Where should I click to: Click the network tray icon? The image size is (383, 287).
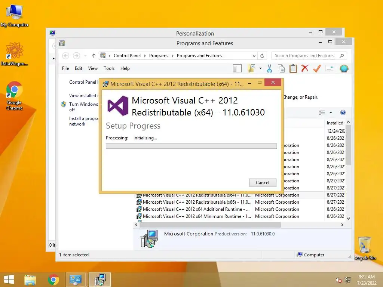(348, 280)
